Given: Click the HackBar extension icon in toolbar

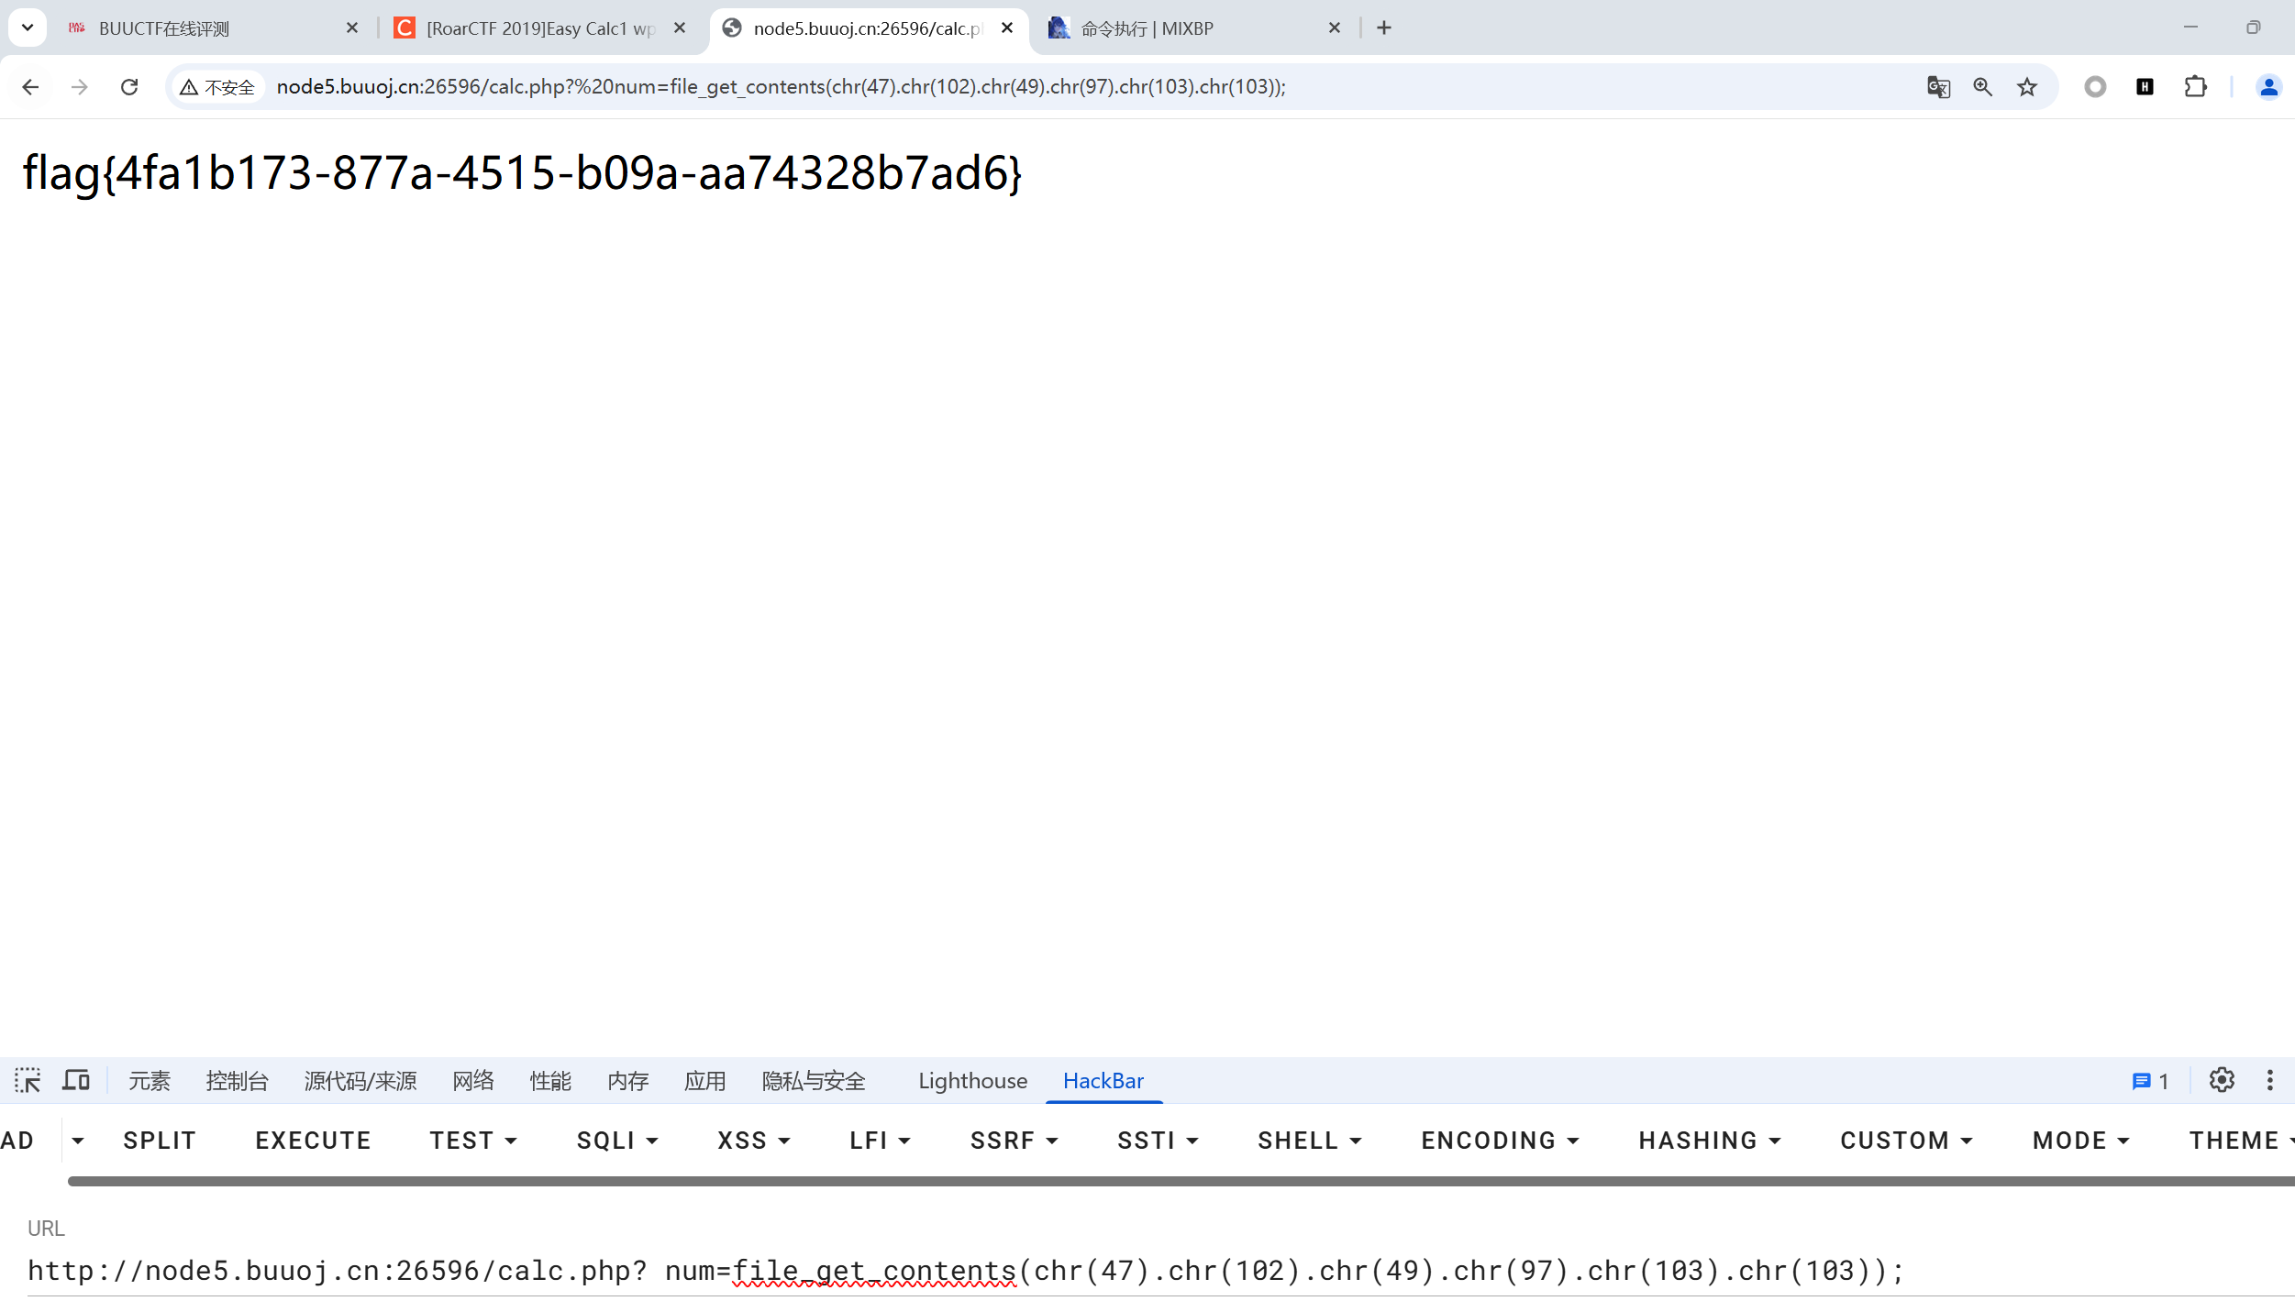Looking at the screenshot, I should (2145, 87).
